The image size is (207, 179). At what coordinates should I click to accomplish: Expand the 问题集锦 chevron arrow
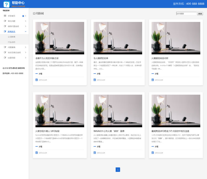tap(26, 47)
